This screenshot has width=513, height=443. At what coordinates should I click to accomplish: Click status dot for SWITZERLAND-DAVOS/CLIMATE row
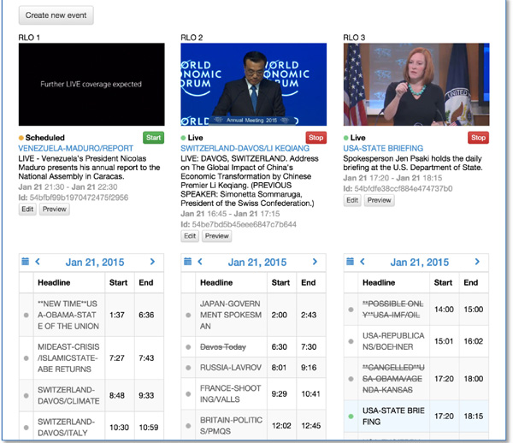coord(27,396)
